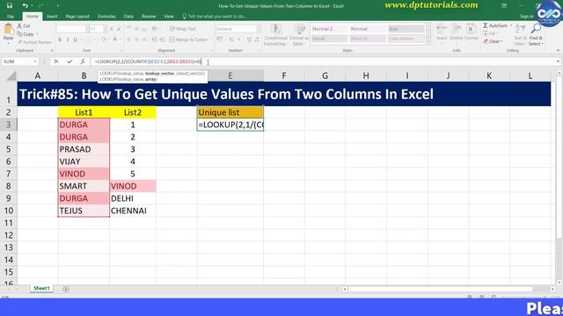Undo the last action
563x316 pixels.
coord(25,6)
